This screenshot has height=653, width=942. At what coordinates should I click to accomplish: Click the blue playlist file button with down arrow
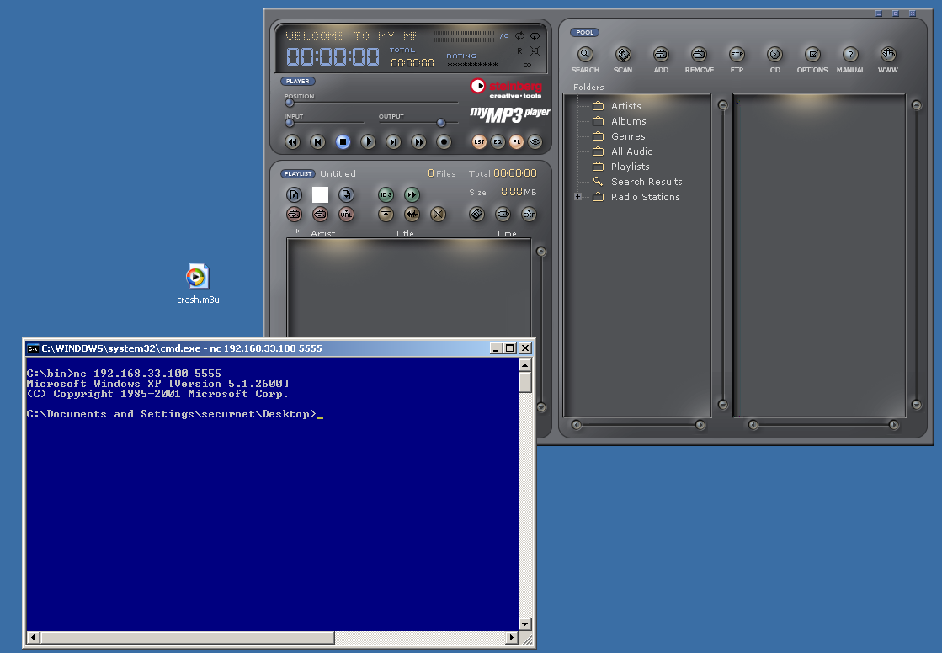[x=346, y=194]
